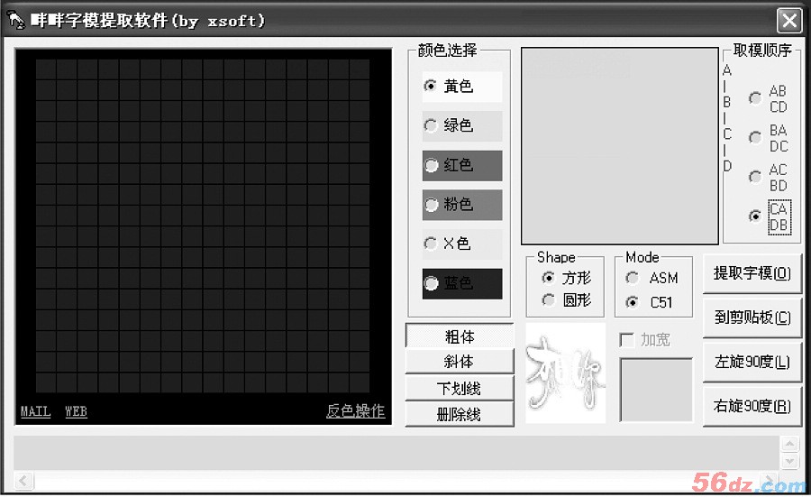Close the 字模提取软件 window

coord(789,21)
